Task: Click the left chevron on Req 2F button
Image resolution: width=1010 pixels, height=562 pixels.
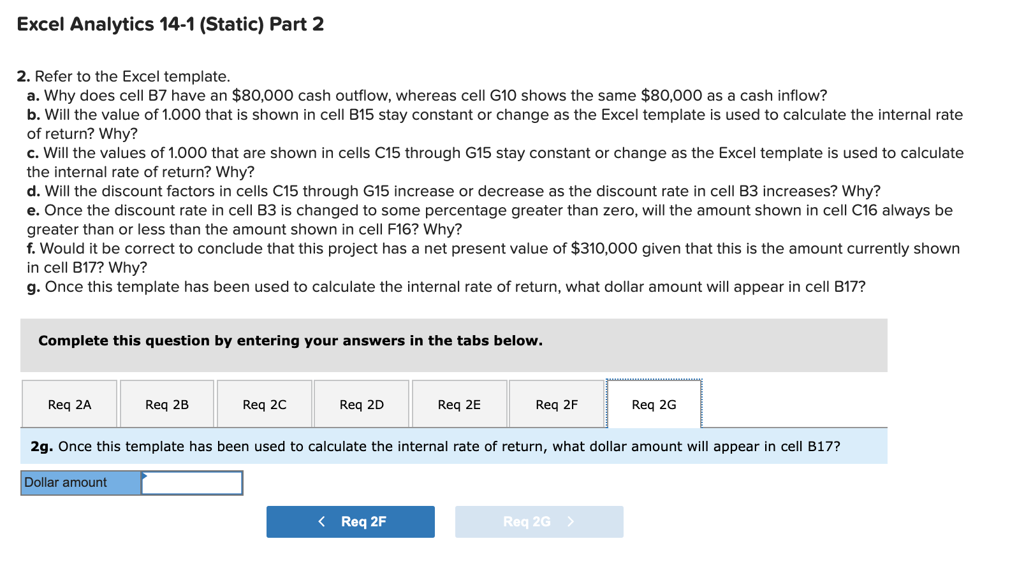Action: pos(323,521)
